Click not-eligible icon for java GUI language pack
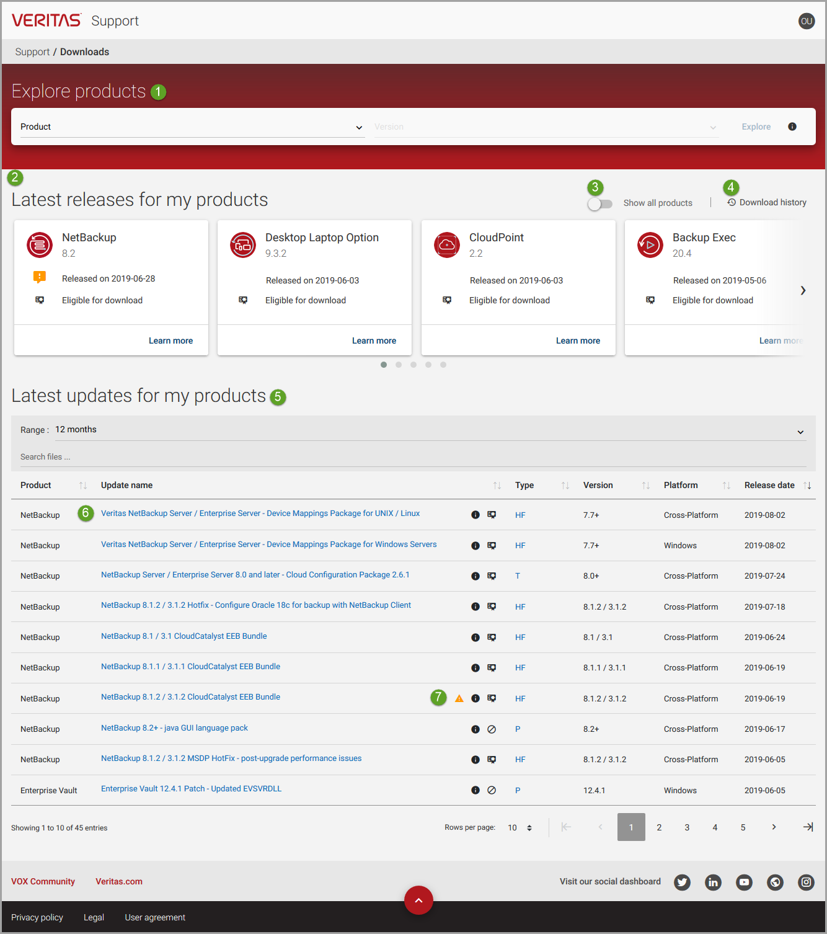Screen dimensions: 827x934 (492, 729)
